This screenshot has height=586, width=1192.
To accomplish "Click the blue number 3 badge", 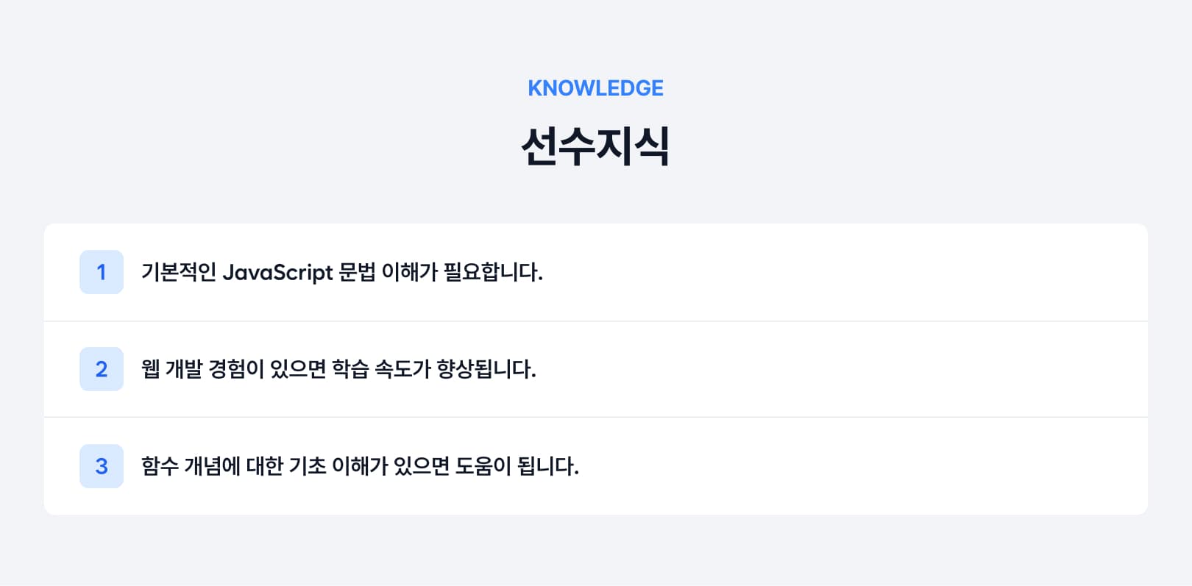I will (102, 466).
